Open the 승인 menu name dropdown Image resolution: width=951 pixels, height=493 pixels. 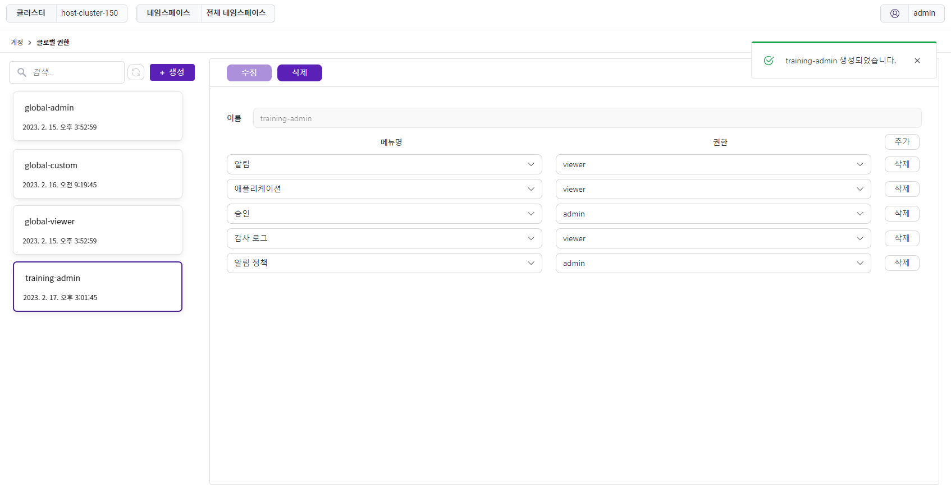385,214
